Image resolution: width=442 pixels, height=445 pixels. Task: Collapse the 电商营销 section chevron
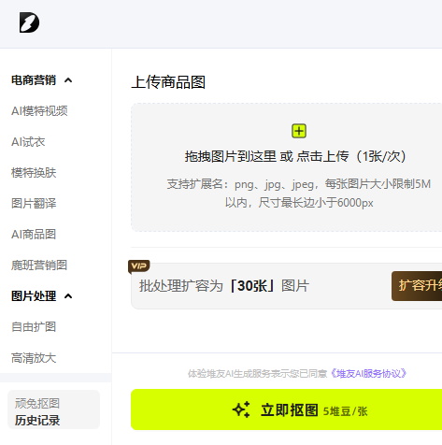pos(68,80)
